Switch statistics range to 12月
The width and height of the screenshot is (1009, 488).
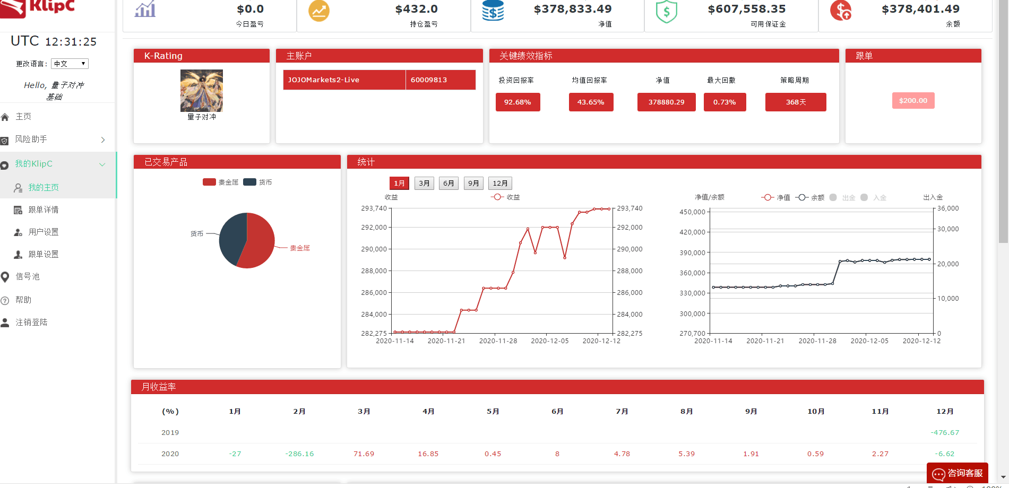click(x=500, y=184)
